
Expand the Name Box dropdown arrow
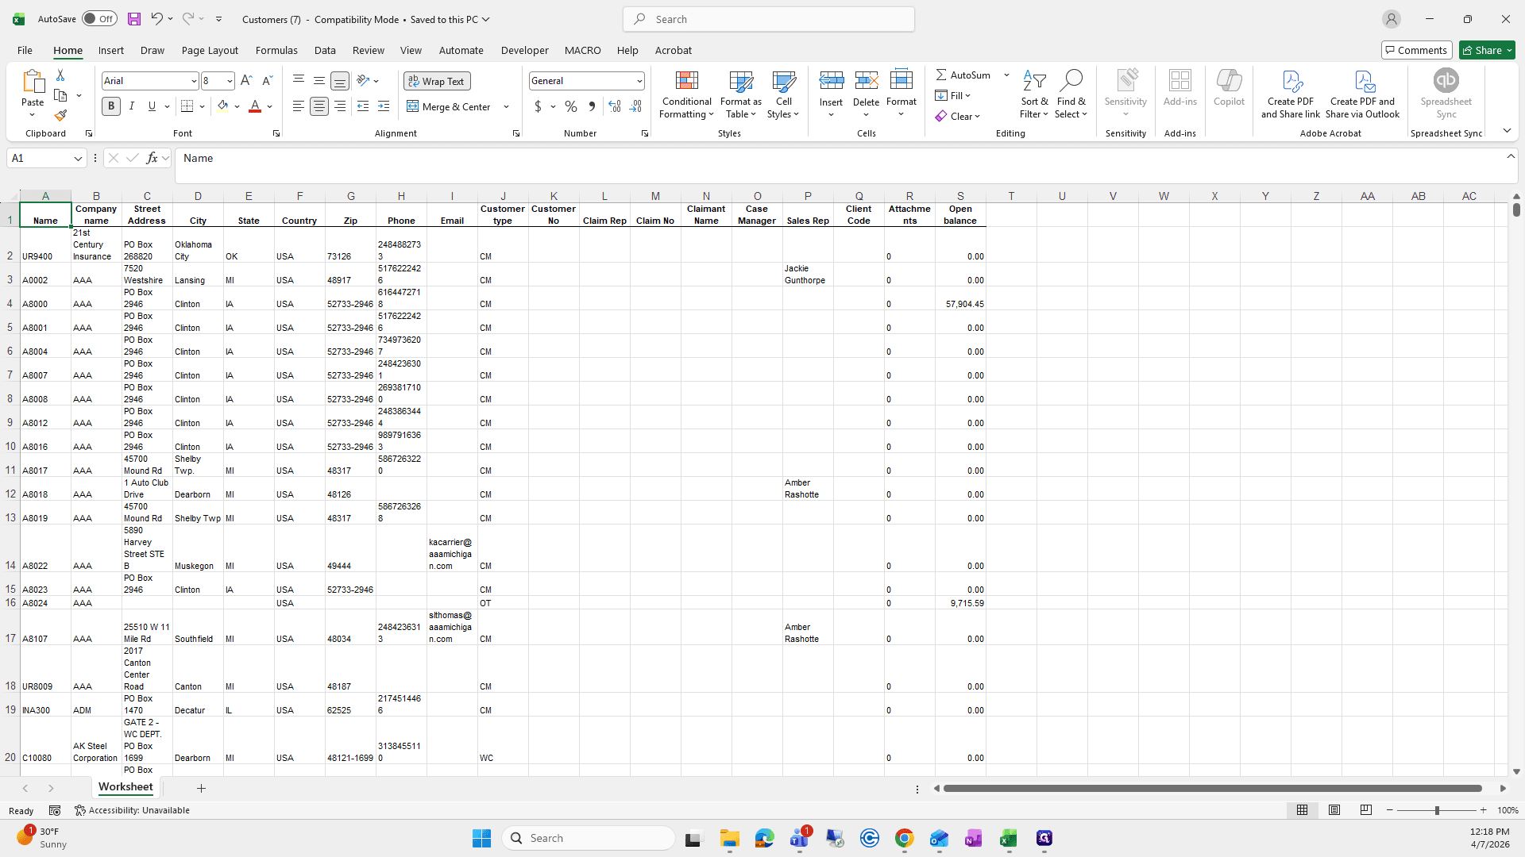point(78,159)
